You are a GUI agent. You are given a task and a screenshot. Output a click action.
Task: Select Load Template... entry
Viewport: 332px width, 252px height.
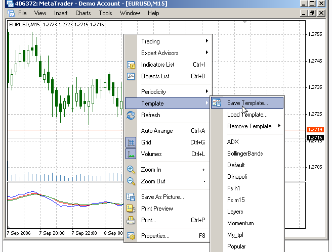(247, 115)
